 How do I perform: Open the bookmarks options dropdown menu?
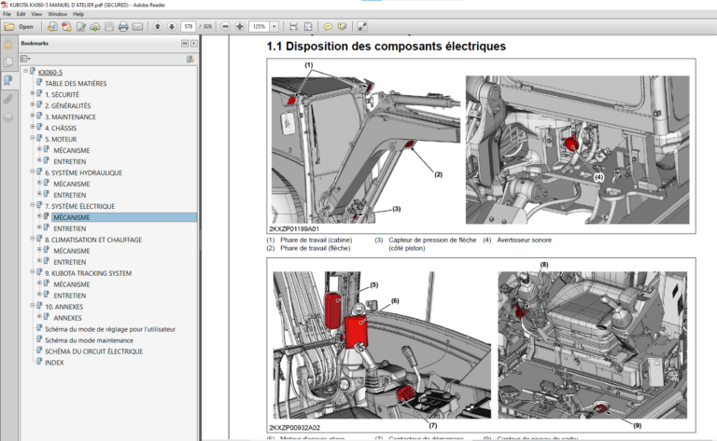tap(28, 59)
